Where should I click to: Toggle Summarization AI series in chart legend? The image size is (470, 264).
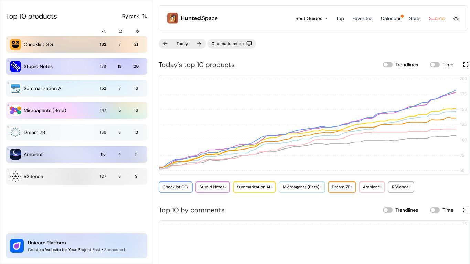coord(254,187)
